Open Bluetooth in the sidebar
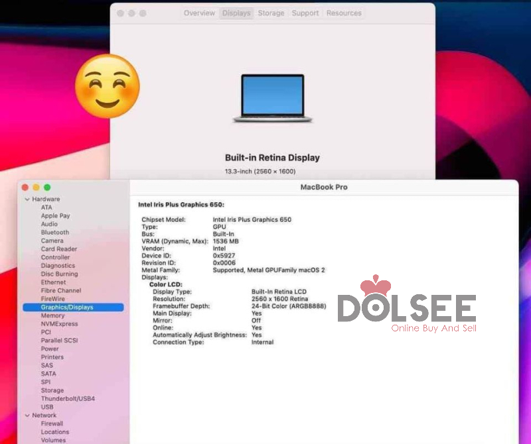 tap(55, 233)
